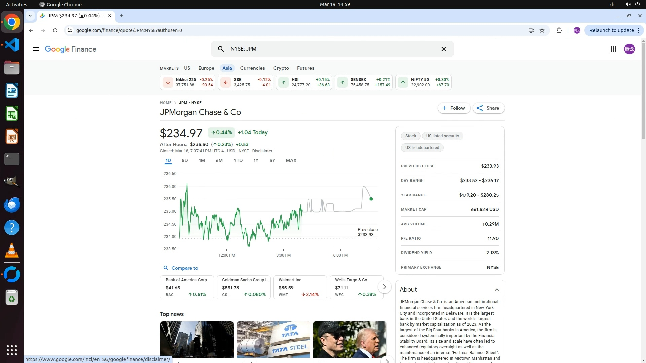Clear the search box with X icon

click(443, 49)
